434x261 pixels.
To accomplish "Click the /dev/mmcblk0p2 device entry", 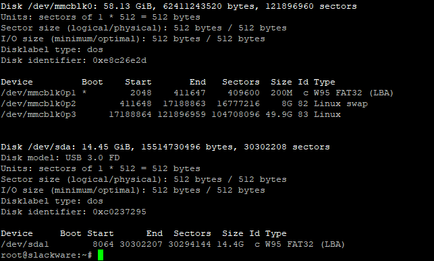I will point(38,103).
